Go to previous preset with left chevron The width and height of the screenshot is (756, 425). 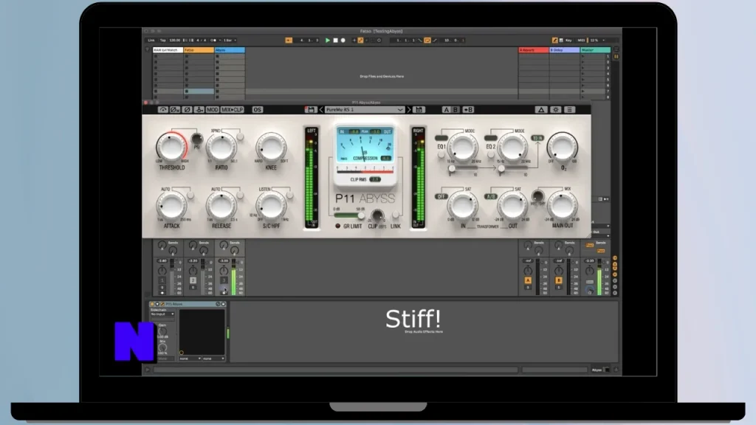tap(321, 110)
